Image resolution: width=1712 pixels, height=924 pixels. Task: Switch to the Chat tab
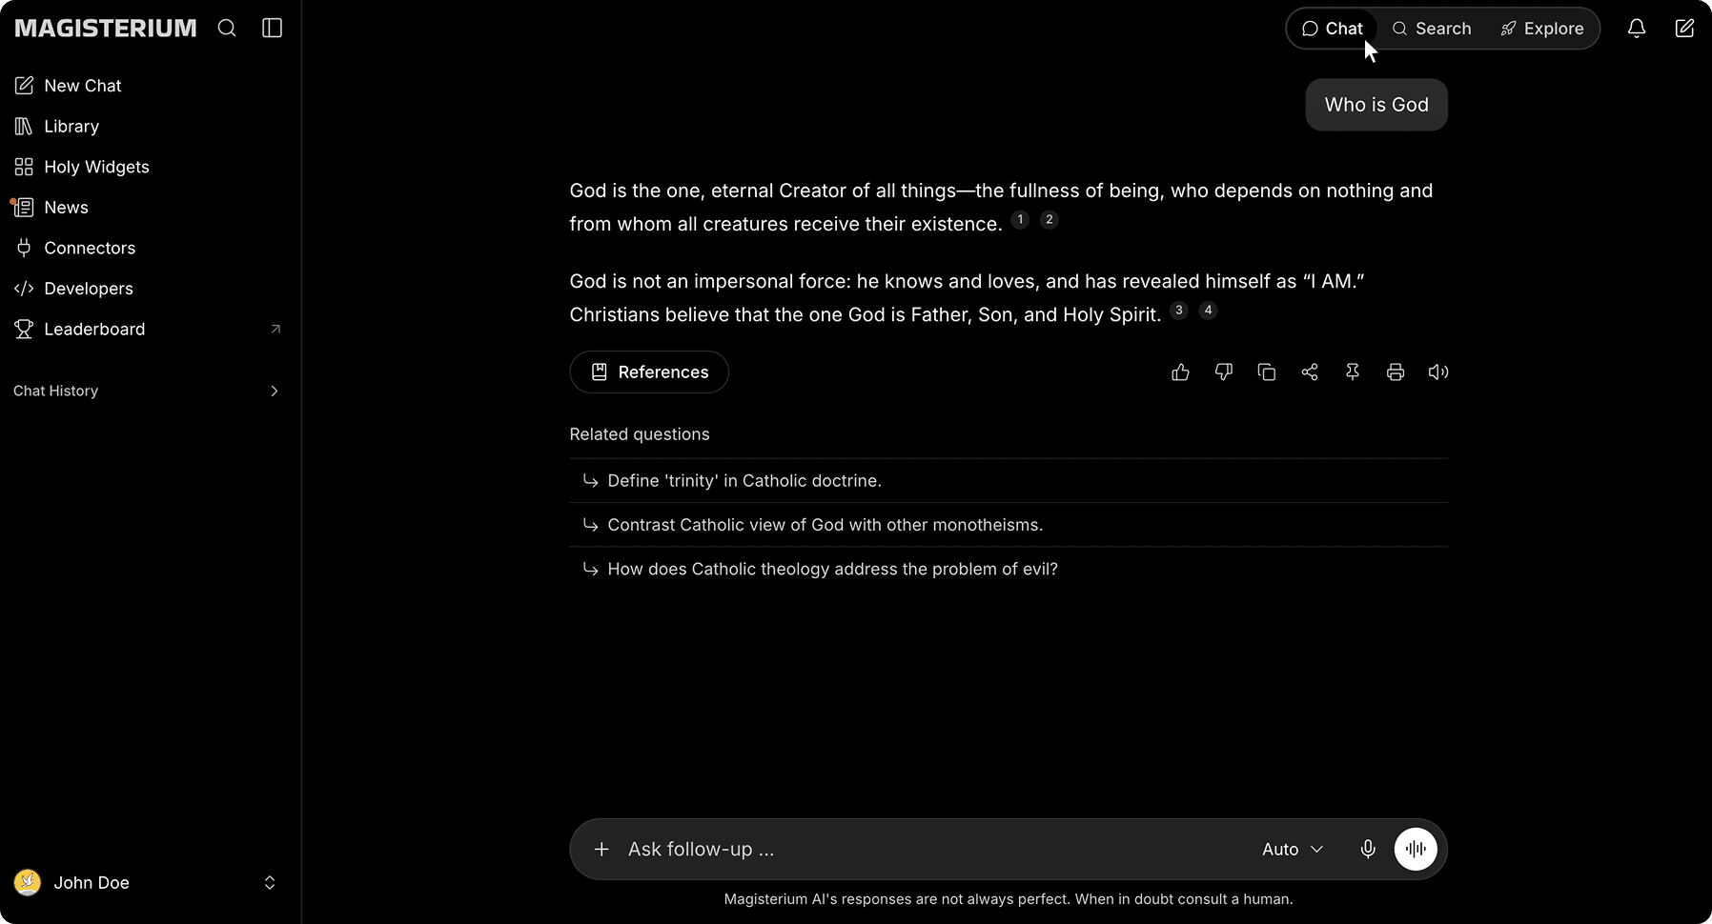[x=1333, y=29]
